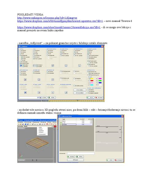
Task: Click the red level 2 color swatch
Action: coord(92,81)
